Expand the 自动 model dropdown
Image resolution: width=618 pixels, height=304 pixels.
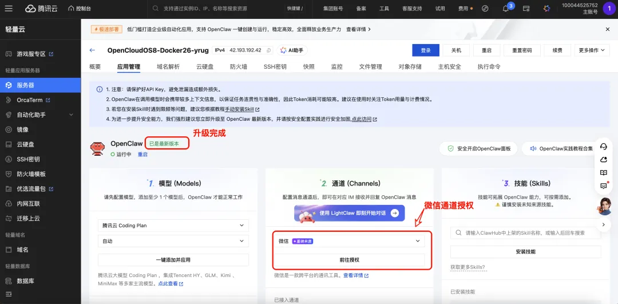point(173,241)
